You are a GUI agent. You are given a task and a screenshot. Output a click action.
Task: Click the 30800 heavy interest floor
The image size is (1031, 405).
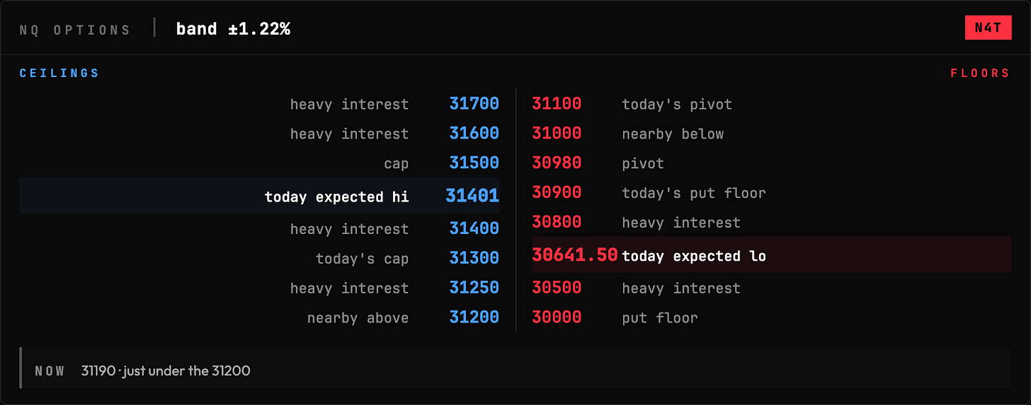pyautogui.click(x=772, y=222)
